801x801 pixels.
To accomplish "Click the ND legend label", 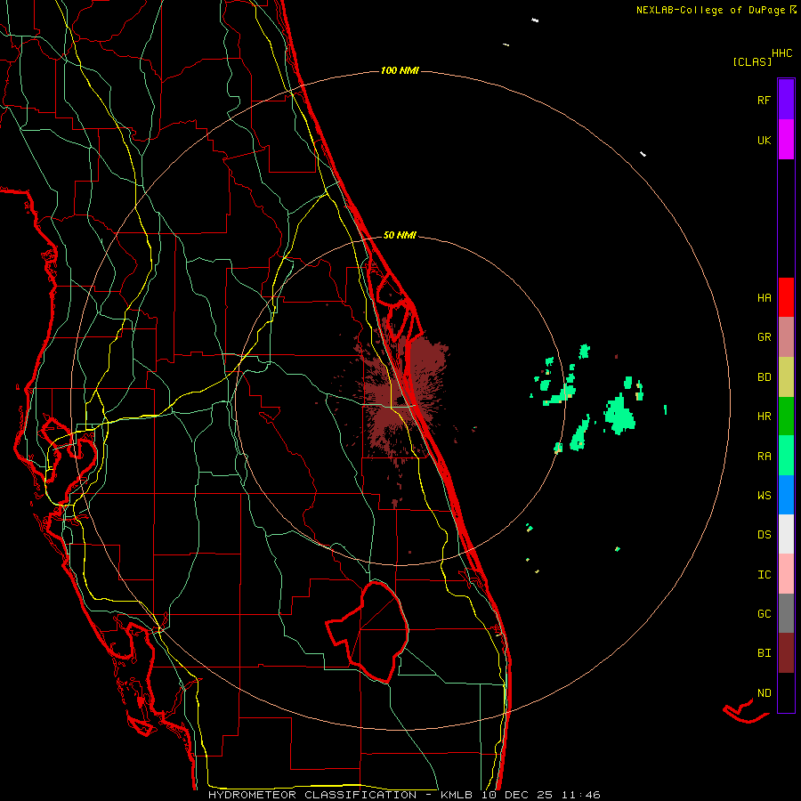I will 764,693.
